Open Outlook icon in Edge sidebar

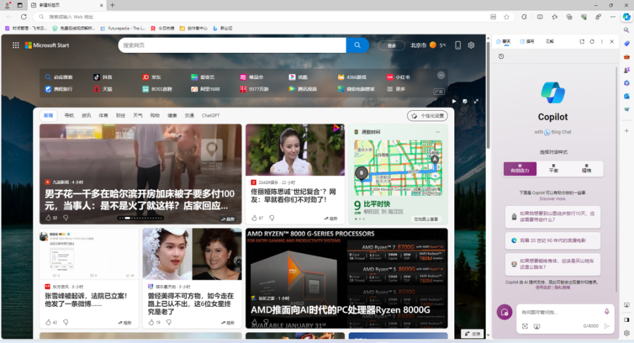click(626, 96)
